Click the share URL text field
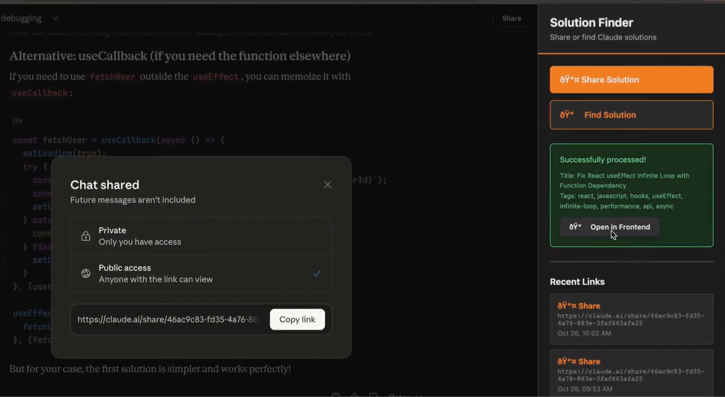Viewport: 725px width, 397px height. coord(168,320)
